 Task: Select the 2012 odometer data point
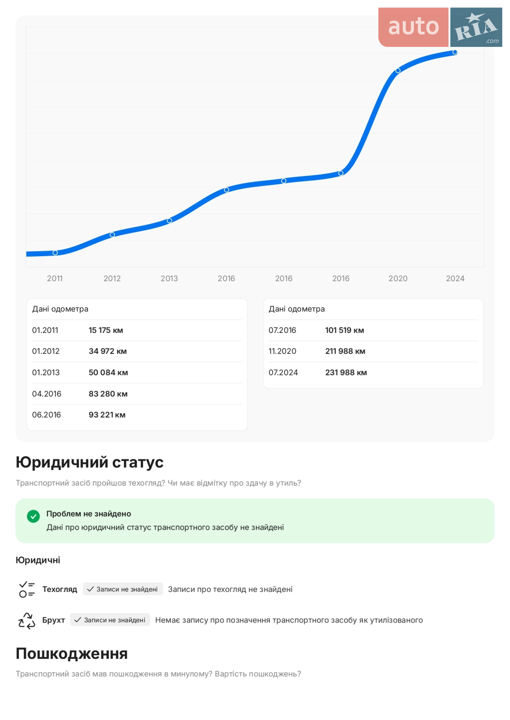pyautogui.click(x=112, y=235)
